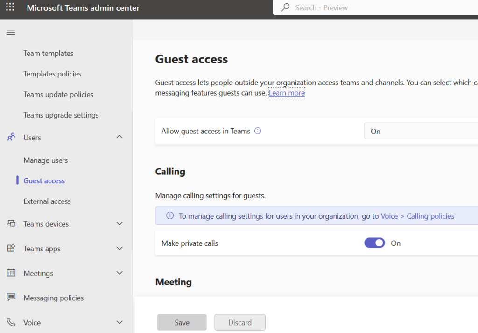The width and height of the screenshot is (478, 333).
Task: Click the Teams apps icon
Action: click(x=11, y=248)
